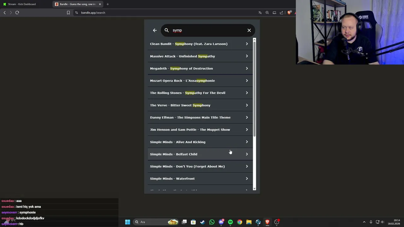This screenshot has height=227, width=404.
Task: Bookmark this page
Action: click(68, 13)
